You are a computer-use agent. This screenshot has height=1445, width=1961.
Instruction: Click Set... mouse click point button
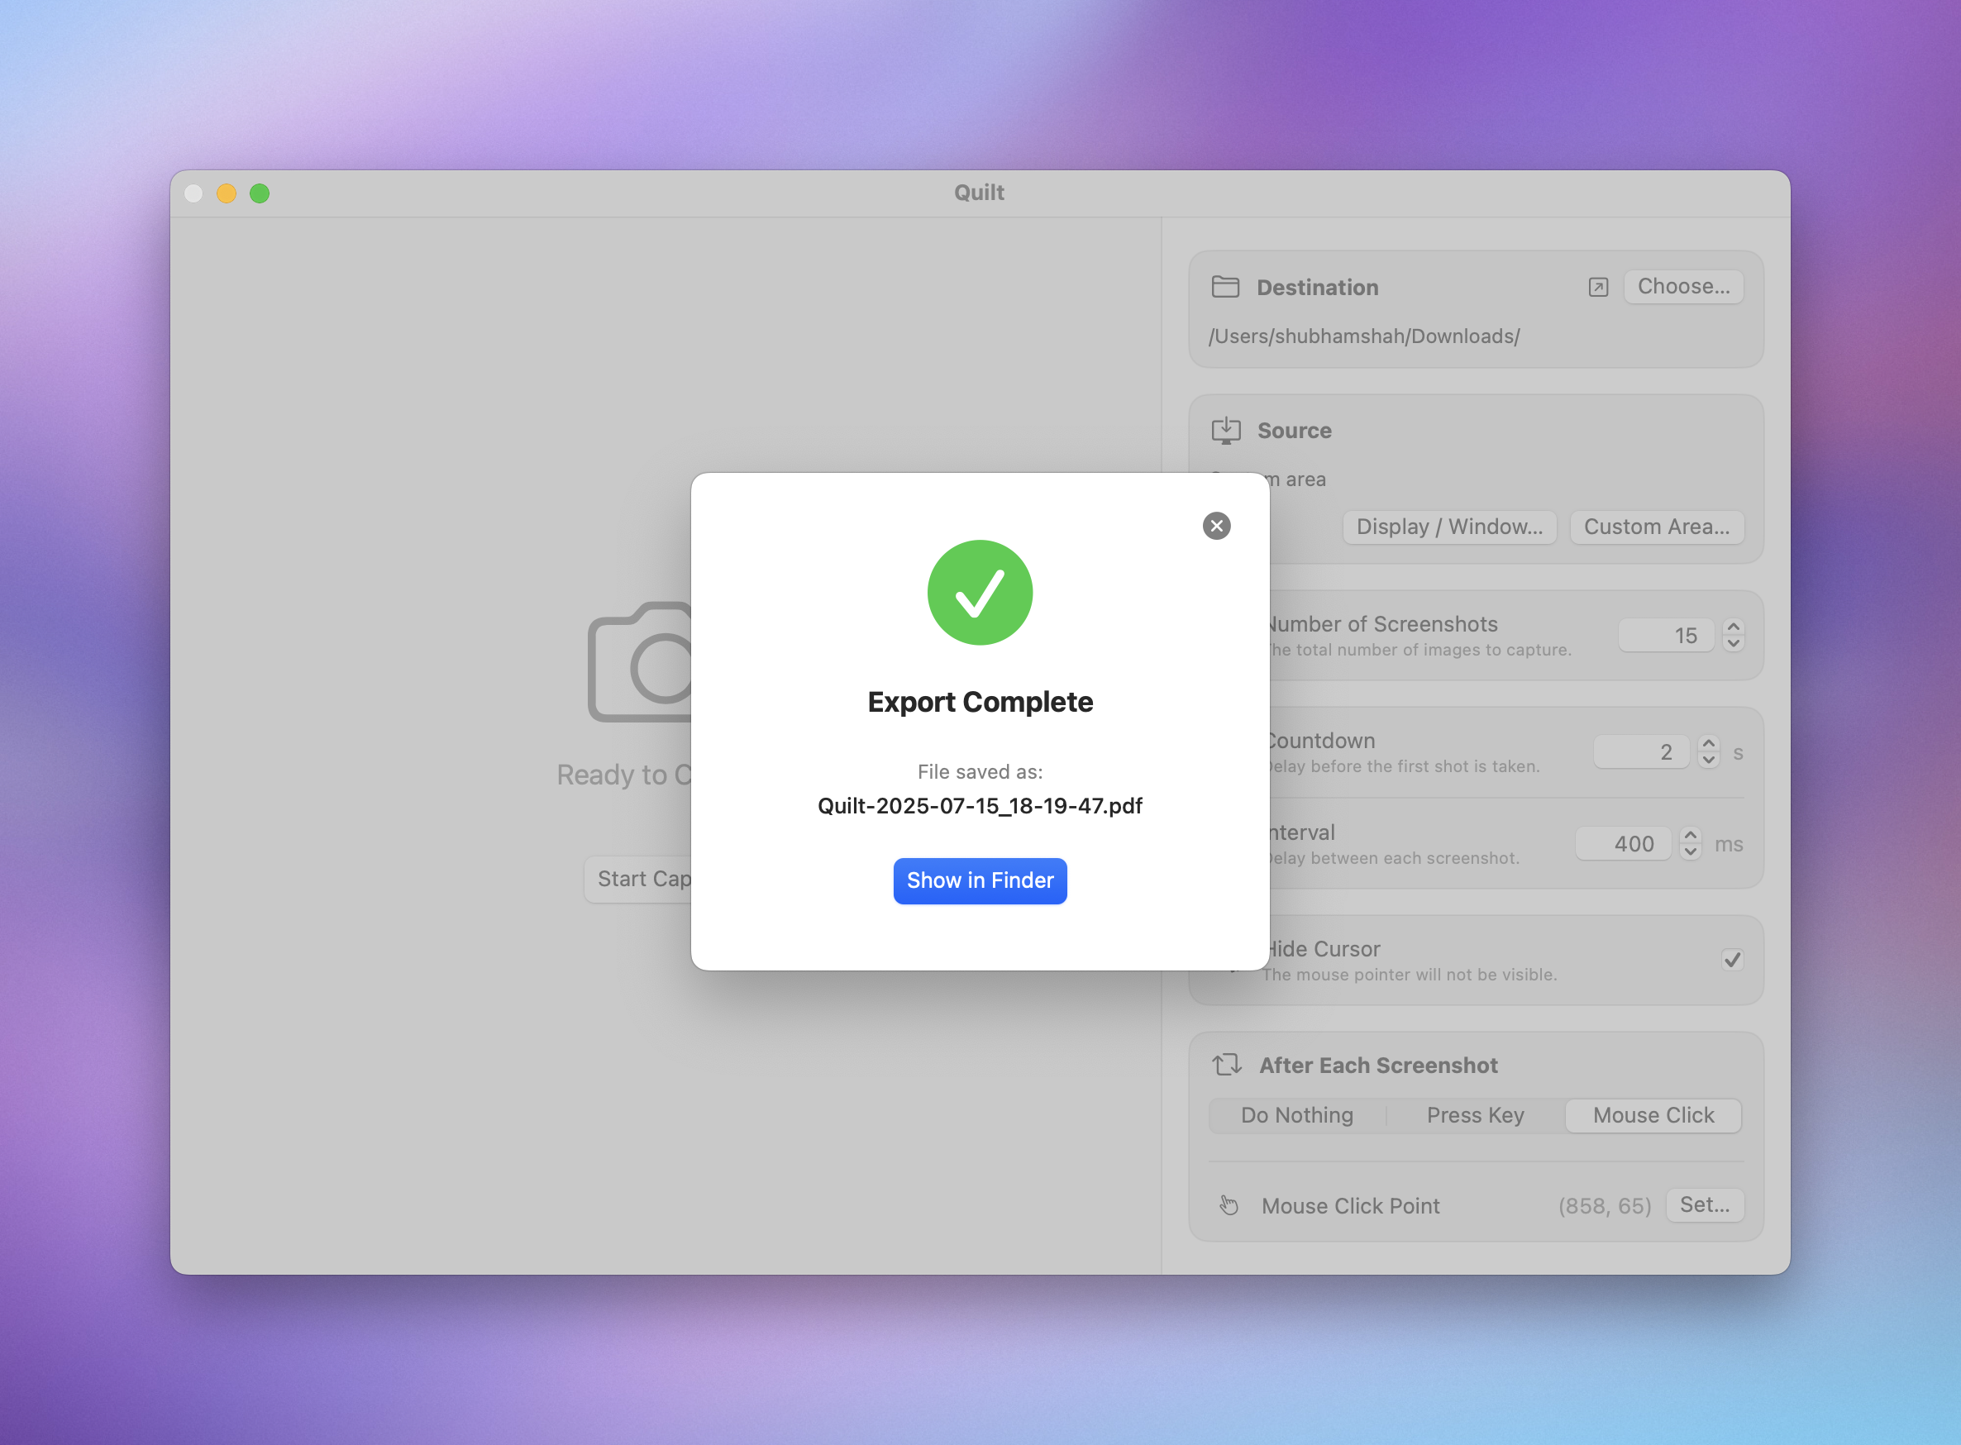1704,1204
